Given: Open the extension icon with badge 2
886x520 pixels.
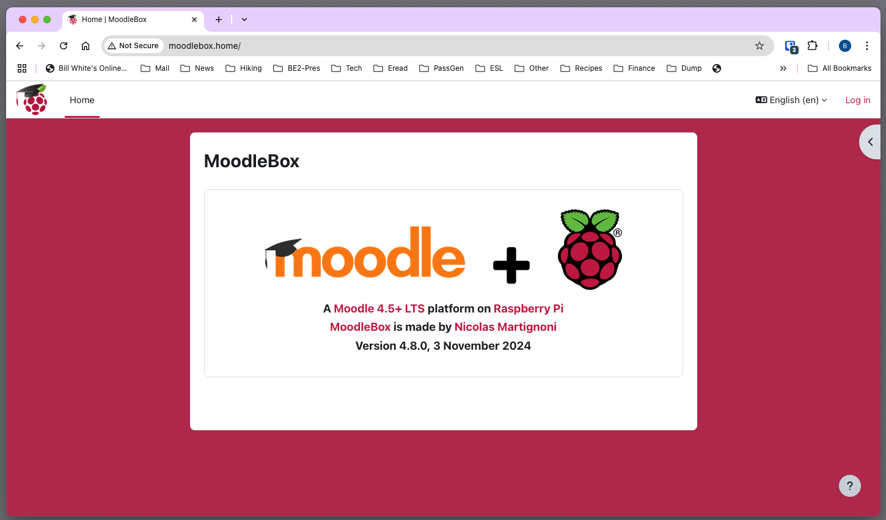Looking at the screenshot, I should click(x=791, y=46).
